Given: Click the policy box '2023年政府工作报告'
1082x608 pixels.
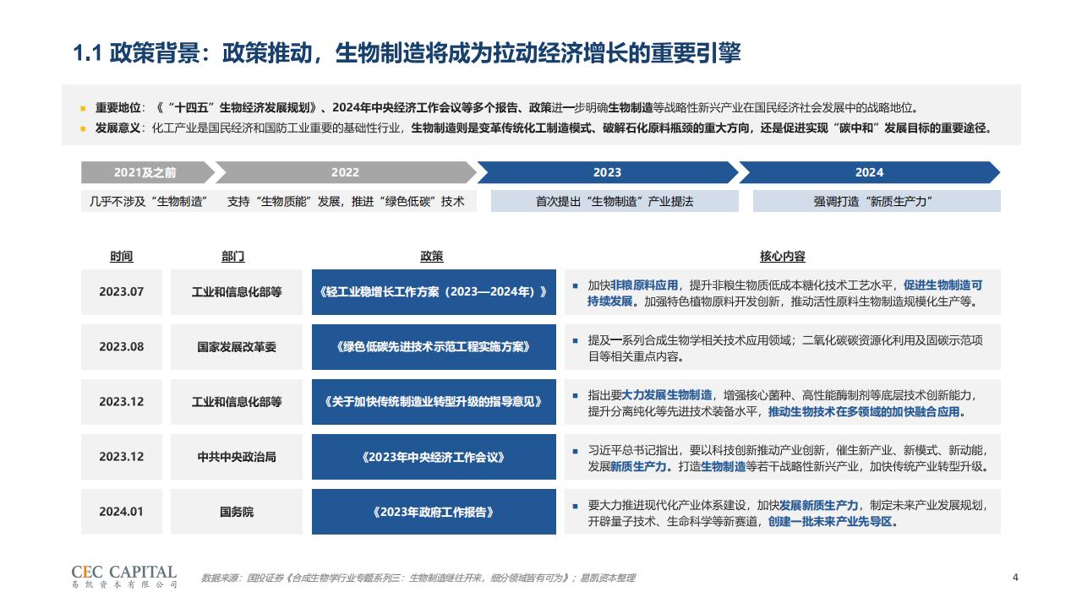Looking at the screenshot, I should [434, 512].
